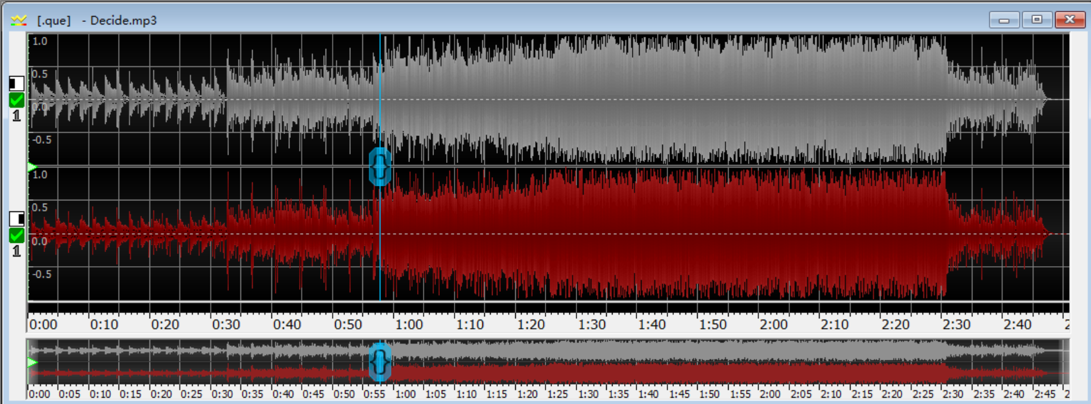Click the gray waveform in the overview strip
1091x404 pixels.
[x=548, y=351]
